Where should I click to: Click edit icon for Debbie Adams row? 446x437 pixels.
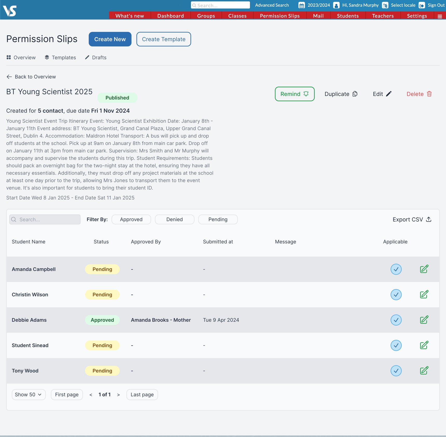coord(424,320)
